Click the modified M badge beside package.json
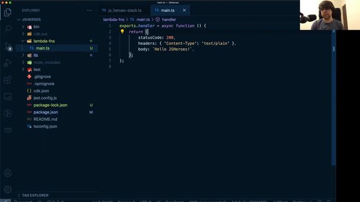 (x=91, y=112)
